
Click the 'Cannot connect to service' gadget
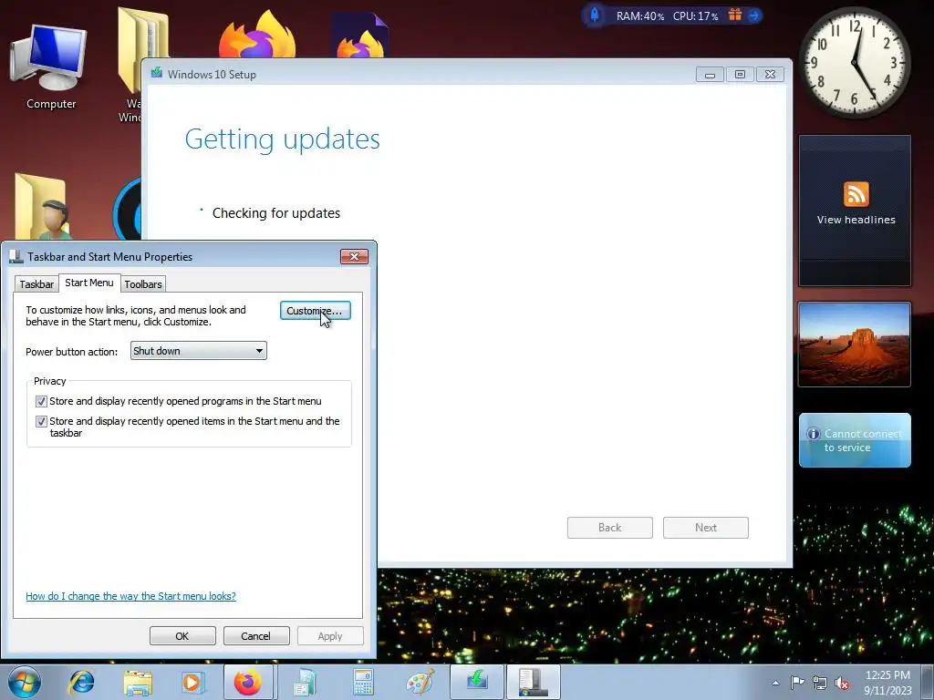click(854, 440)
